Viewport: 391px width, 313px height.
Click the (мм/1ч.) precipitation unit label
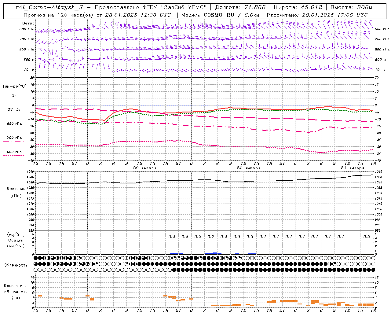[x=16, y=246]
